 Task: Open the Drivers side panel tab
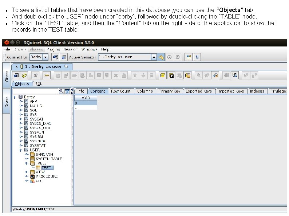(6, 102)
